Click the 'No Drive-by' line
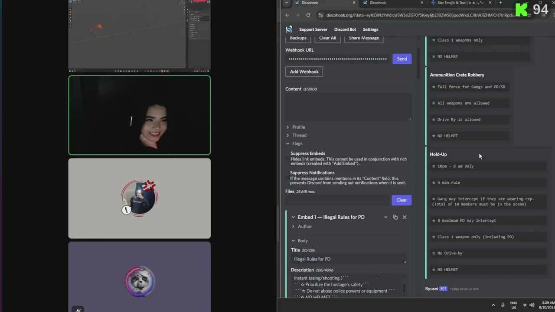Viewport: 555px width, 312px height. point(450,253)
